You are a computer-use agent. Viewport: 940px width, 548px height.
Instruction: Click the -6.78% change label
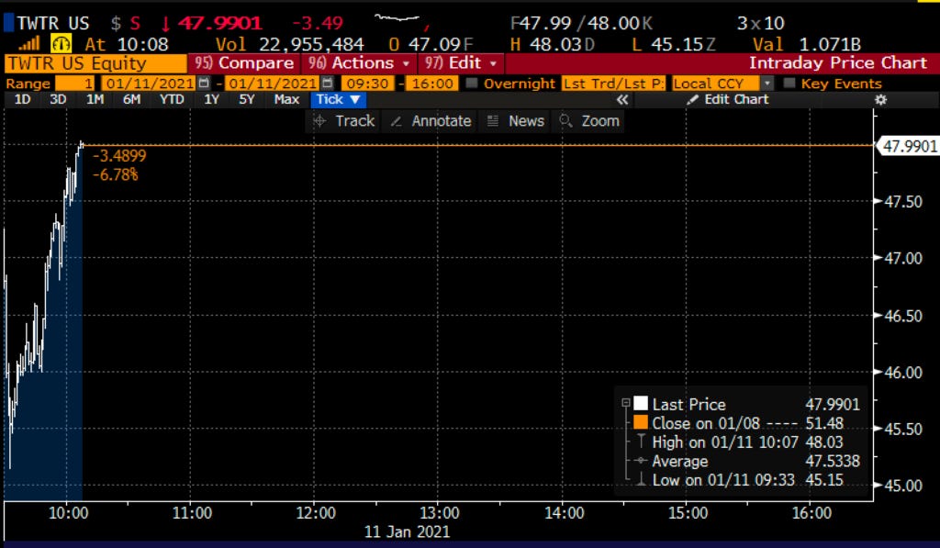pyautogui.click(x=115, y=175)
